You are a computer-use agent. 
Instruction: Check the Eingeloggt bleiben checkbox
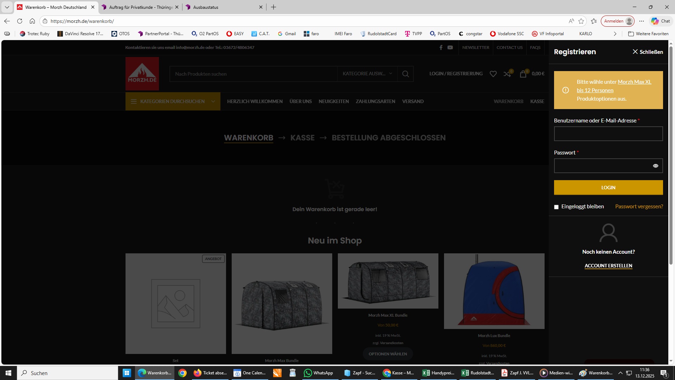[556, 207]
